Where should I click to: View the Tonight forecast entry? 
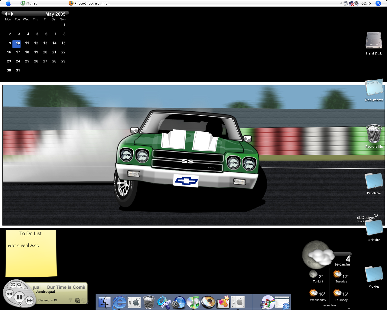pyautogui.click(x=318, y=277)
